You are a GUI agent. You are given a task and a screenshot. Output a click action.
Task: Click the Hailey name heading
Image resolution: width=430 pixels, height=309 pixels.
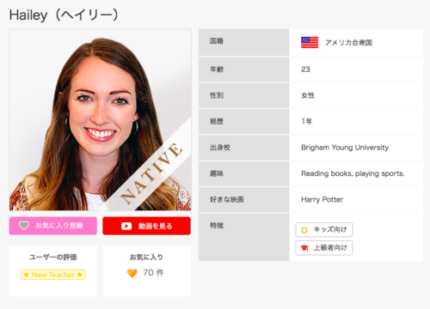(x=64, y=15)
